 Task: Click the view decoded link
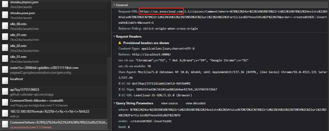(x=195, y=103)
